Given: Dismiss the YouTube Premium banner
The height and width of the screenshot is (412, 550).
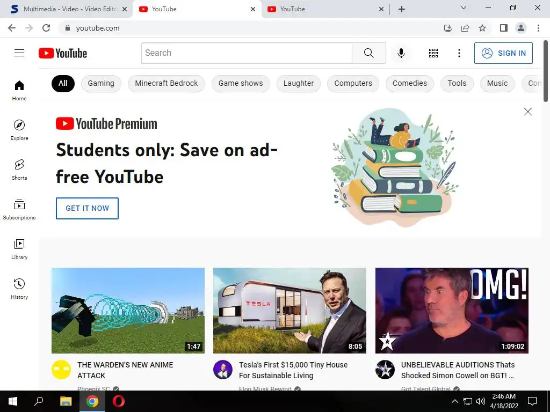Looking at the screenshot, I should (x=527, y=112).
